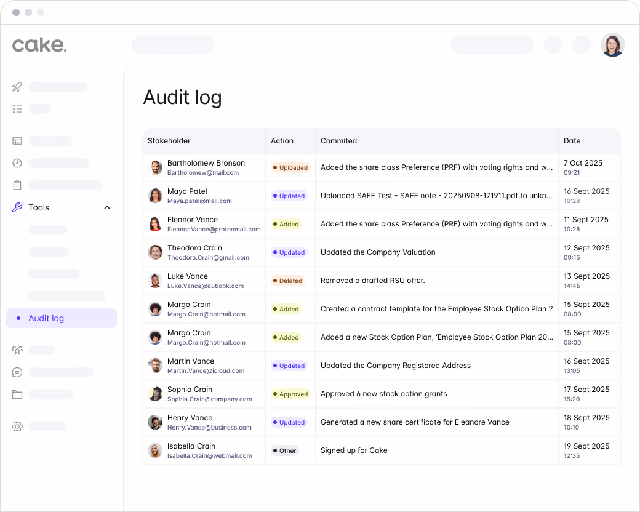Image resolution: width=640 pixels, height=512 pixels.
Task: Click the Cake logo
Action: tap(39, 45)
